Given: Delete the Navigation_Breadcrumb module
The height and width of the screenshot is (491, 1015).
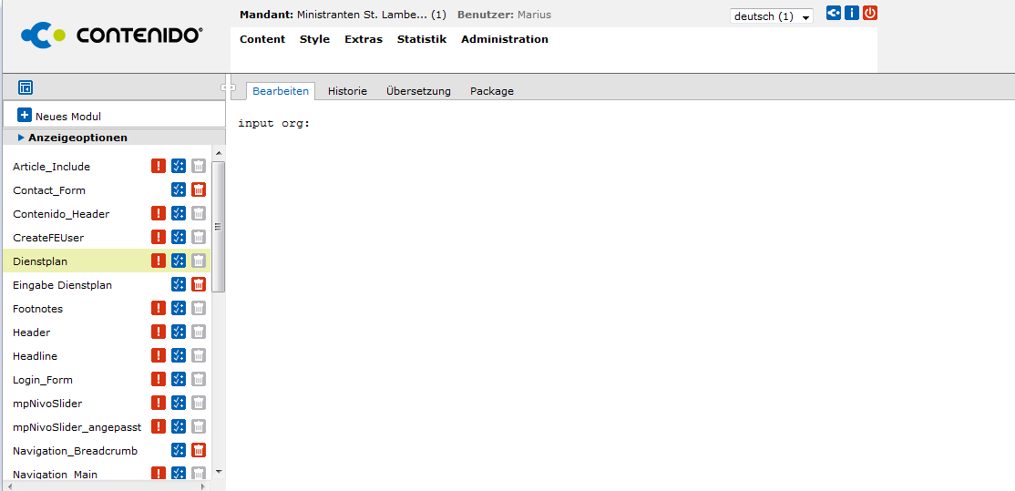Looking at the screenshot, I should tap(199, 451).
